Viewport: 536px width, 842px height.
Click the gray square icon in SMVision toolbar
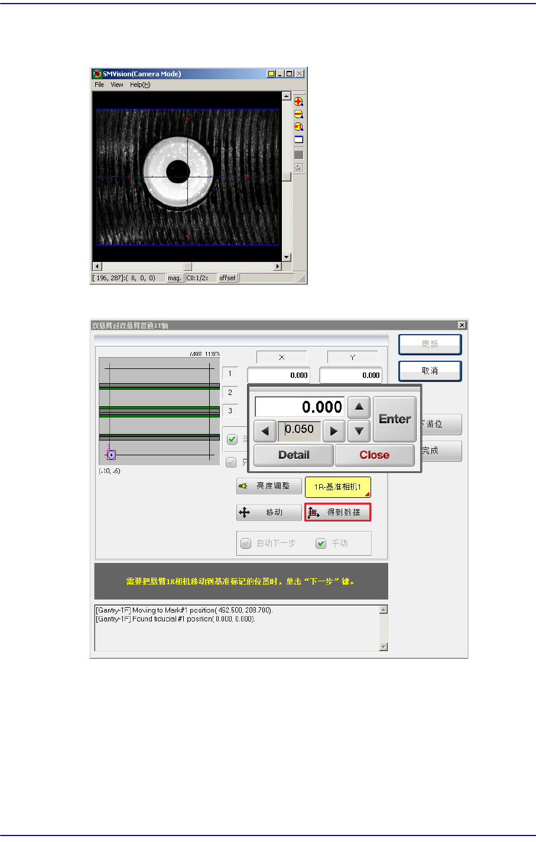[298, 155]
